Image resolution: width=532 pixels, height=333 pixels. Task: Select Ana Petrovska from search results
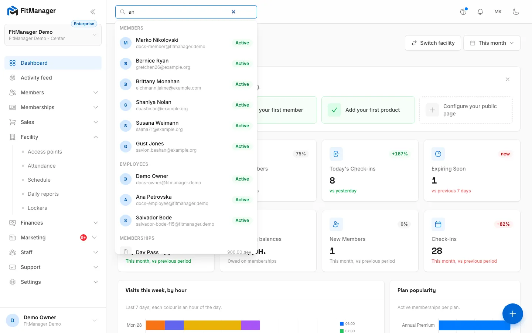(x=186, y=200)
